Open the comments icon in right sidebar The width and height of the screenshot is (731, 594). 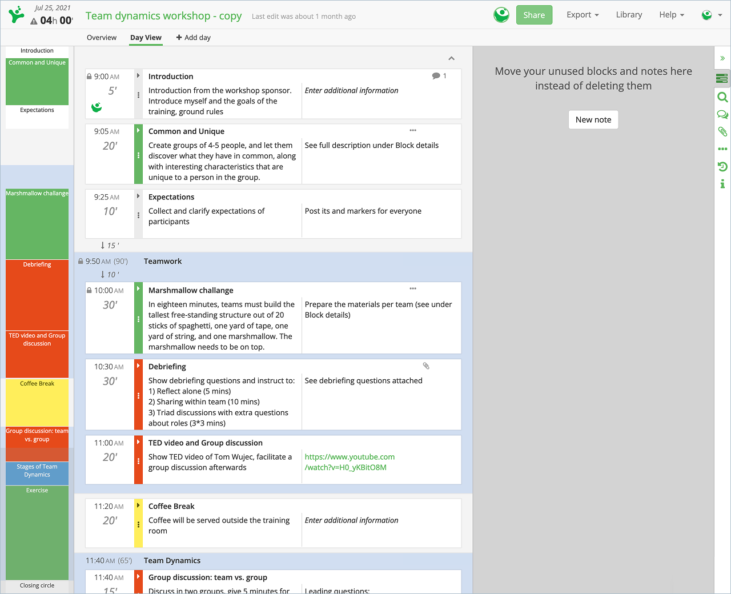coord(722,115)
